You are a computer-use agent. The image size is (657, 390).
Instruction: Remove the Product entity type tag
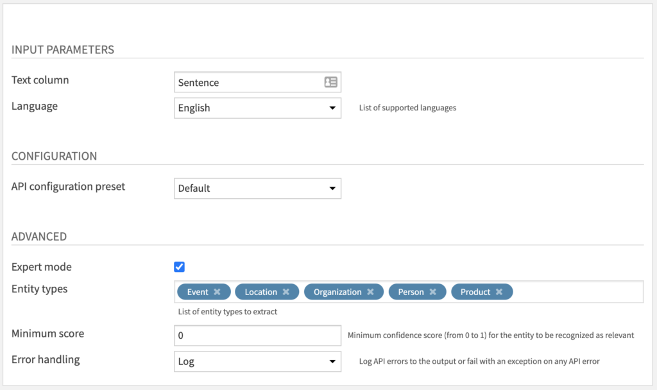pyautogui.click(x=499, y=292)
